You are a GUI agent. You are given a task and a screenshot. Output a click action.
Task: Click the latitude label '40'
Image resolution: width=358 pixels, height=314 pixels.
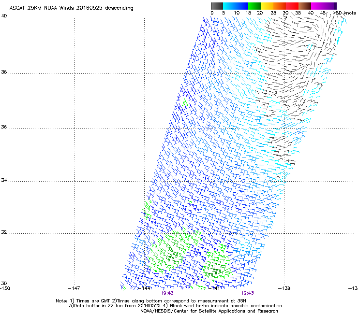coord(4,16)
